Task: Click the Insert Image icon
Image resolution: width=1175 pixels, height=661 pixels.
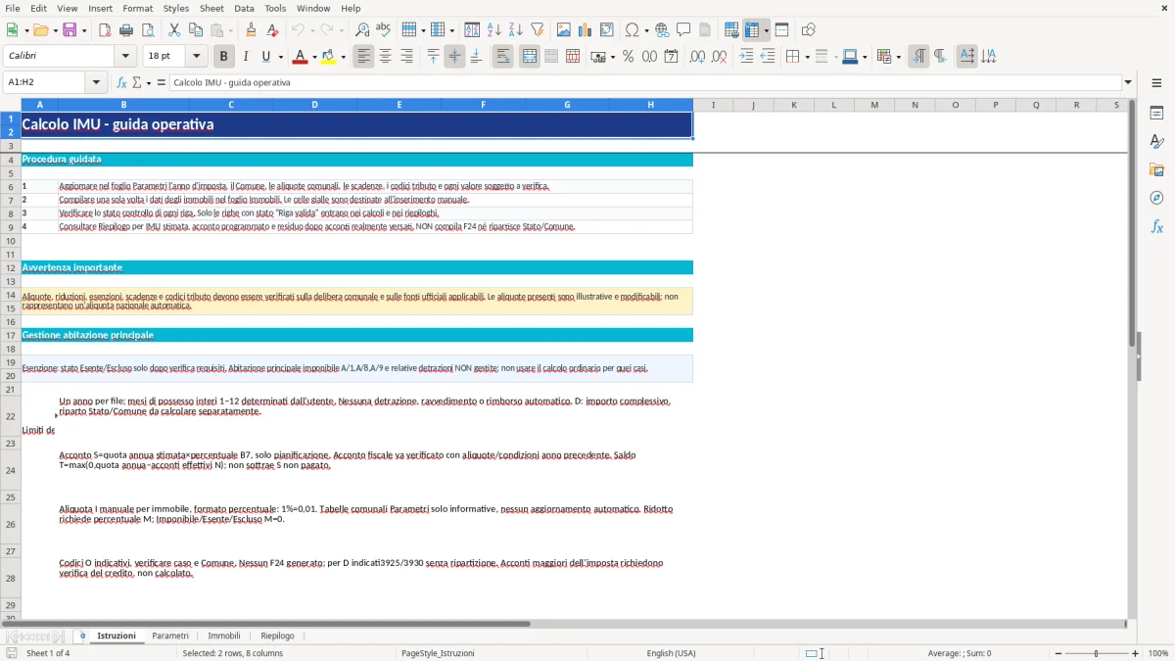Action: (563, 30)
